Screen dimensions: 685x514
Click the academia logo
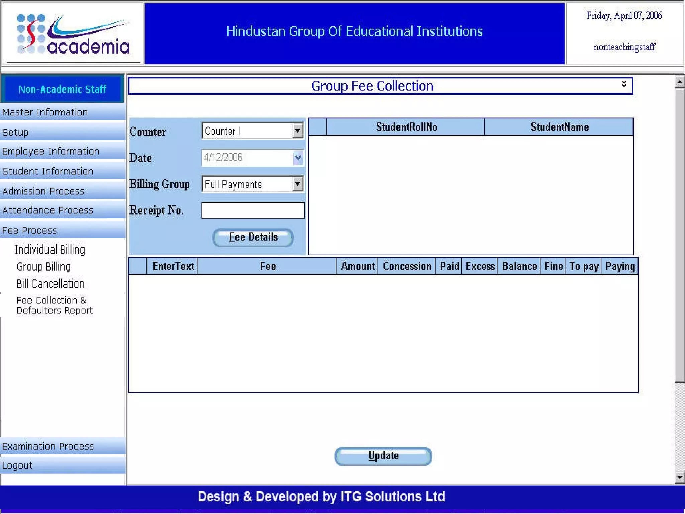[x=73, y=34]
